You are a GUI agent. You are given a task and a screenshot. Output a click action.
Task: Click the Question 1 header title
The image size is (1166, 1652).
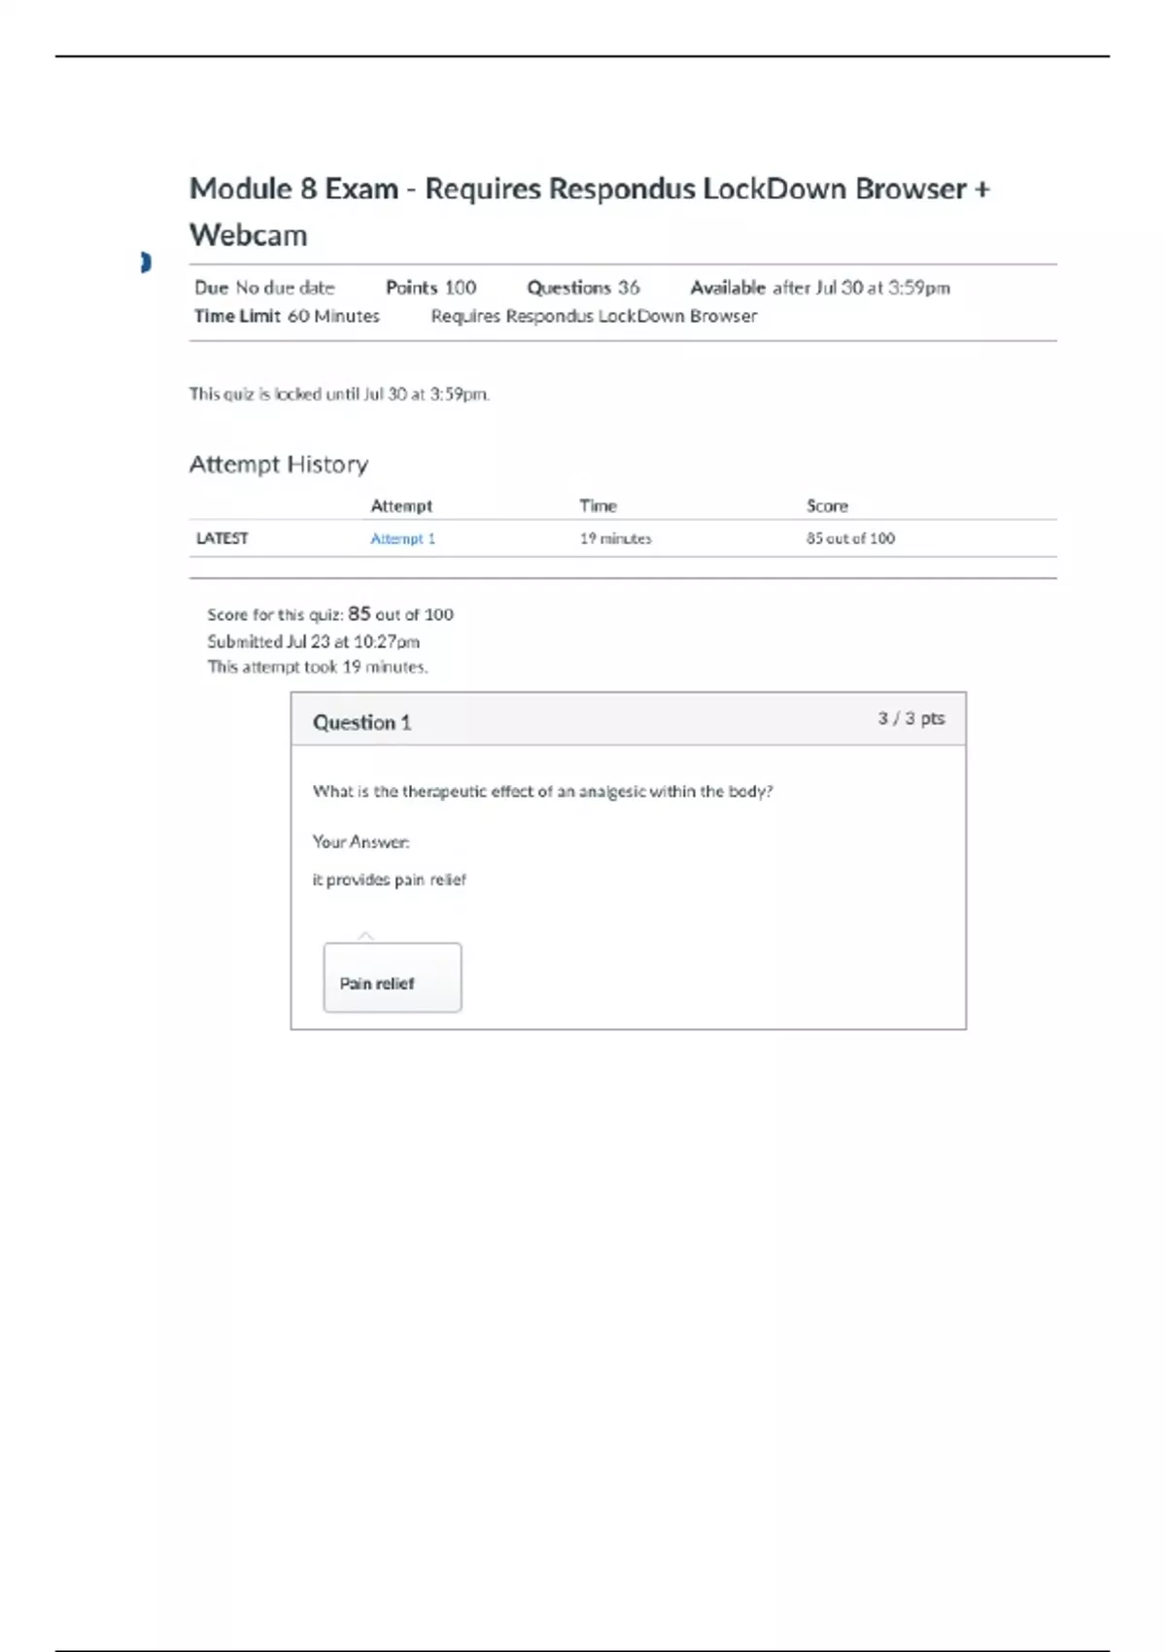coord(361,722)
